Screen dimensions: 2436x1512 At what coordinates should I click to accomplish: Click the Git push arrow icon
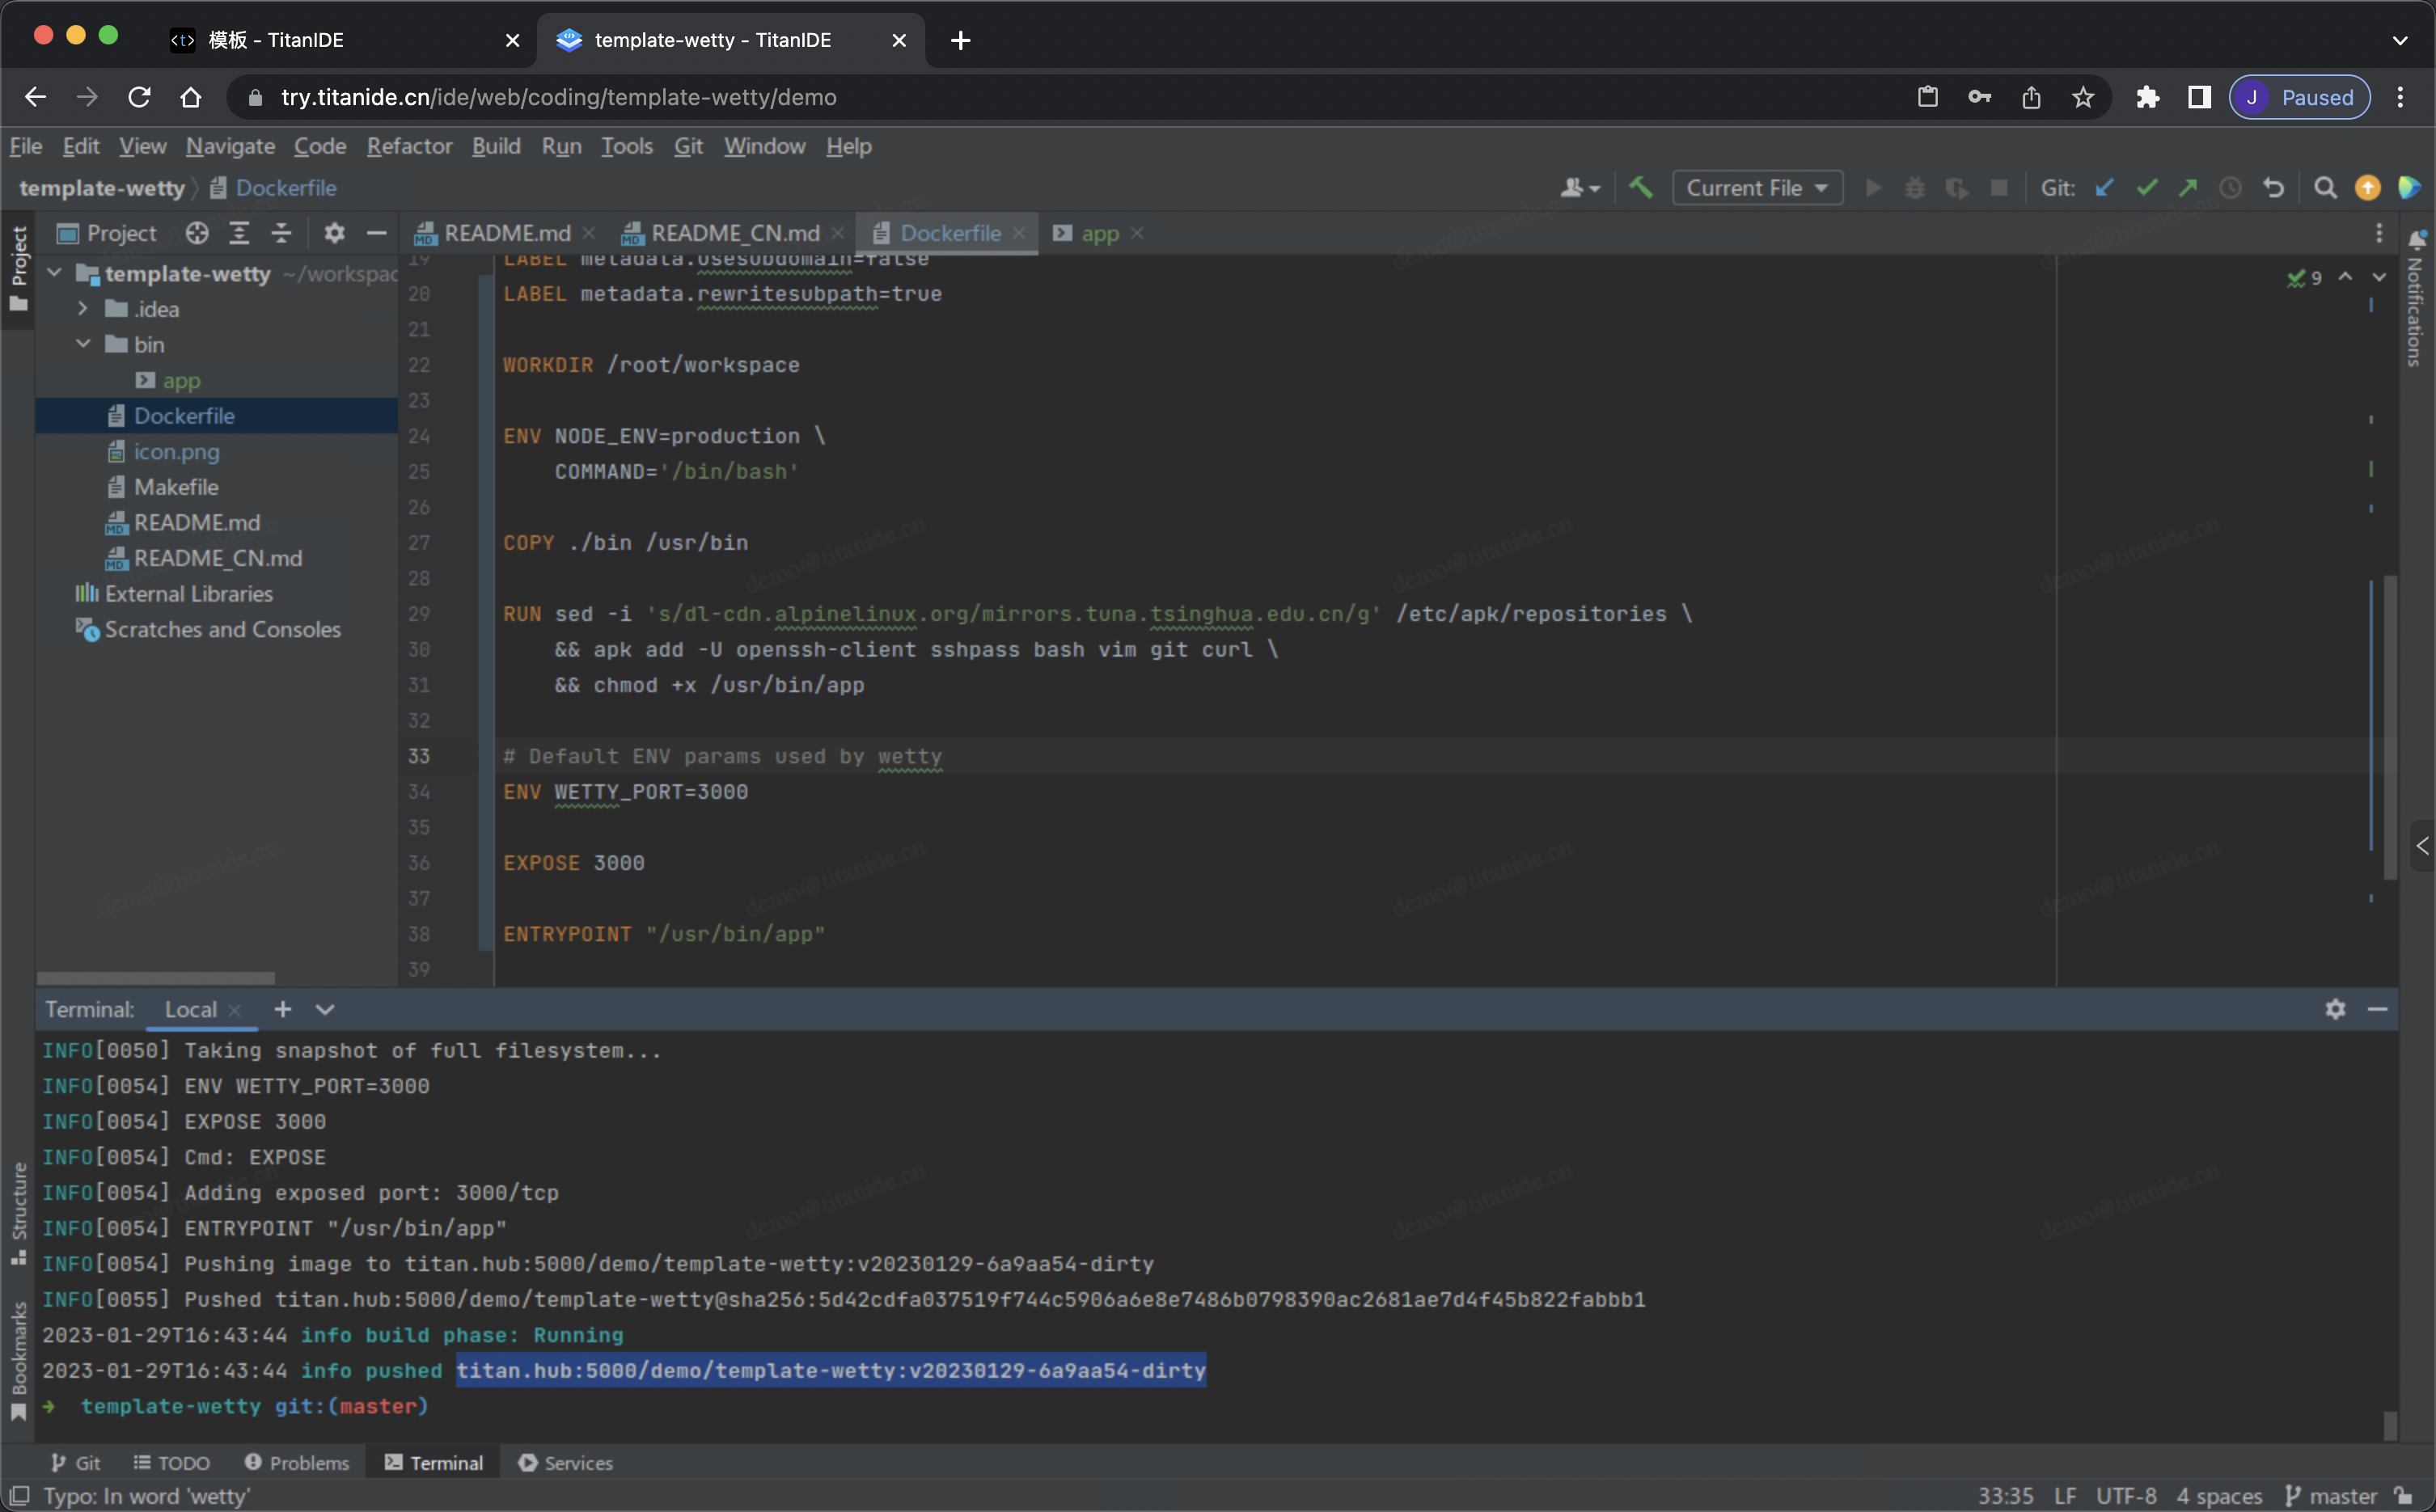pos(2188,187)
